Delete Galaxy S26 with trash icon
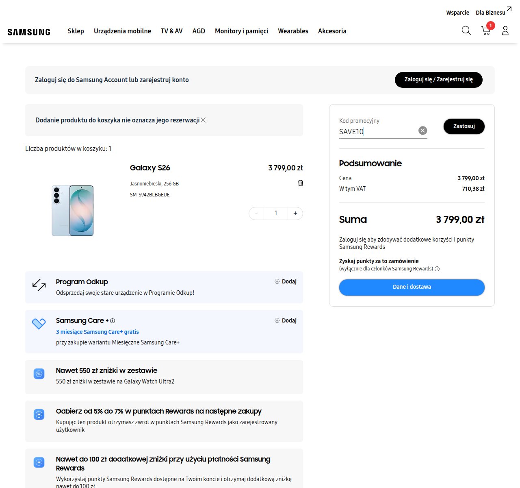Viewport: 520px width, 488px height. coord(301,183)
